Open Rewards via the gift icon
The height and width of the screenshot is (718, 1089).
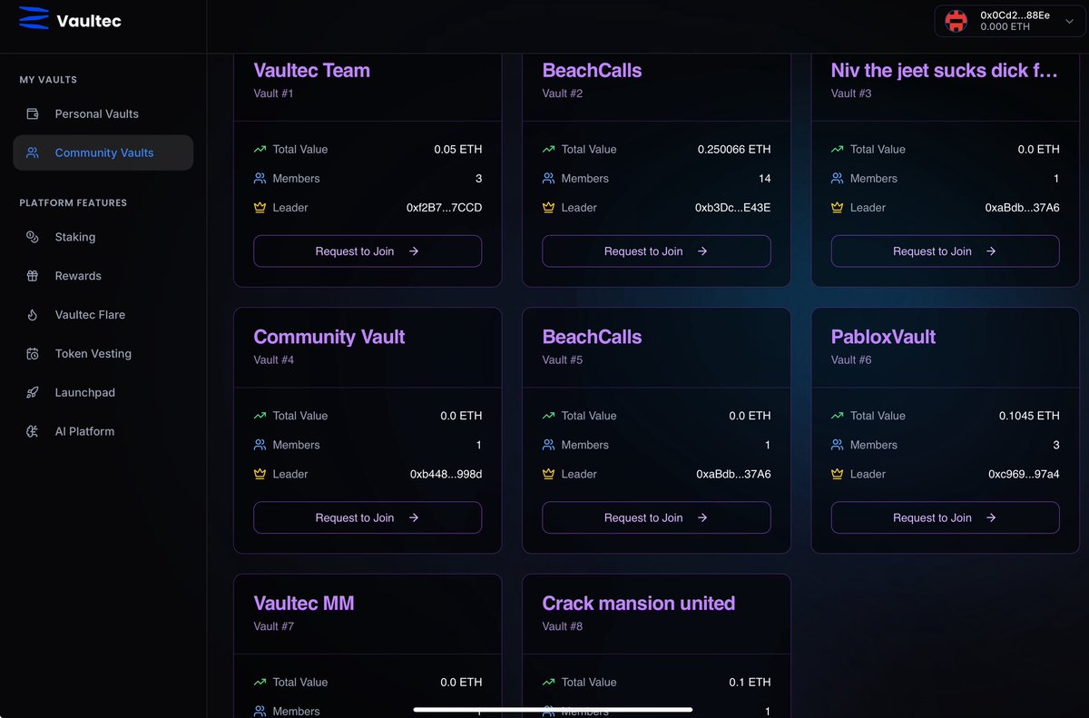pos(31,276)
